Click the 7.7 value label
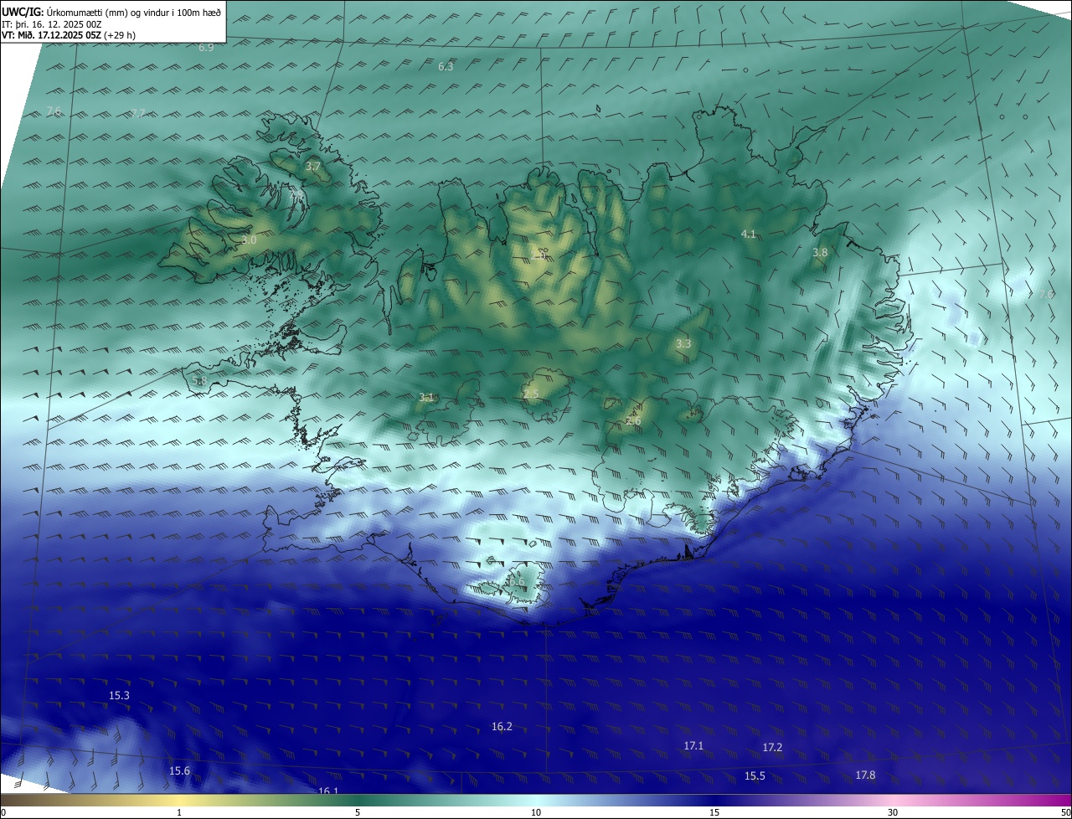Screen dimensions: 1072x819 pos(138,113)
